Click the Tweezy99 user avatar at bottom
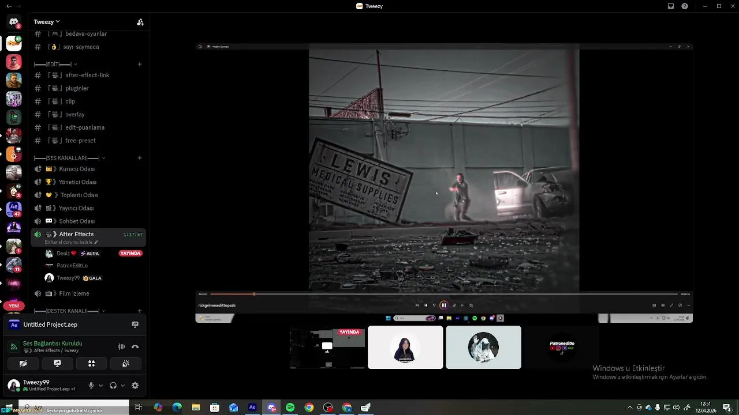739x415 pixels. click(14, 386)
